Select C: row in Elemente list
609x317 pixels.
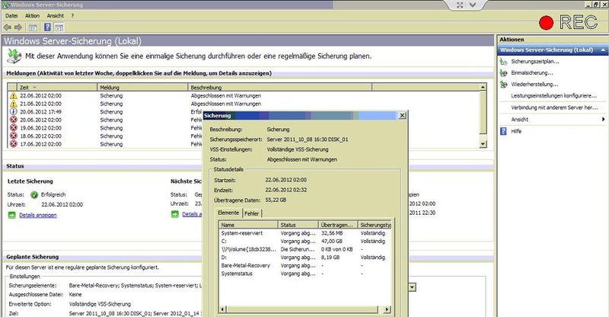305,241
